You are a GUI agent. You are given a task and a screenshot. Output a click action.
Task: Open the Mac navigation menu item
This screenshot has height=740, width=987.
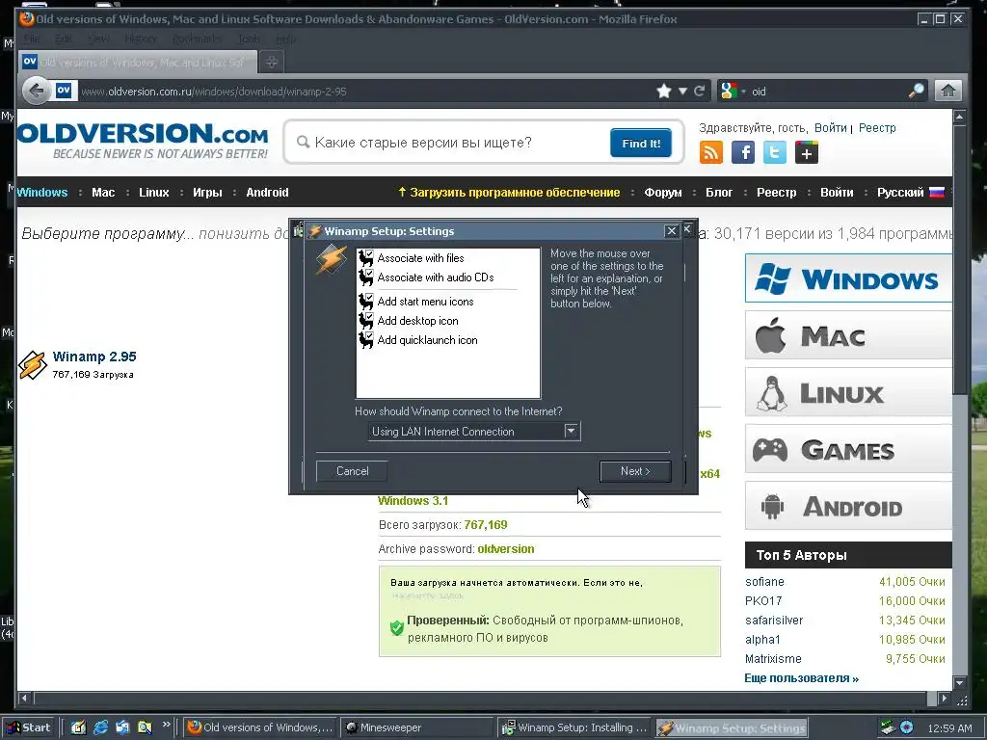pyautogui.click(x=103, y=193)
